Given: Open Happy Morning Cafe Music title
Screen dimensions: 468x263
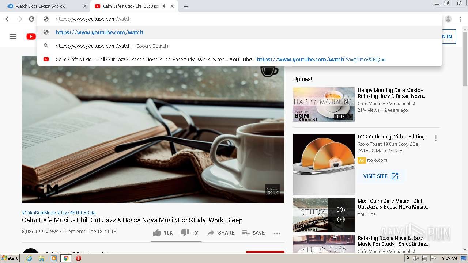Looking at the screenshot, I should [x=392, y=93].
